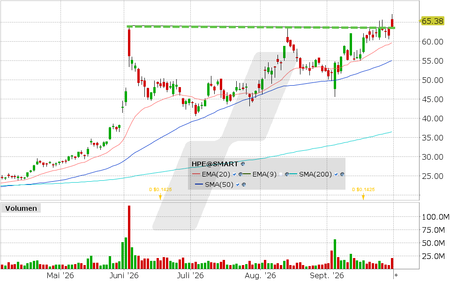
Task: Click the EMA(20) legend label
Action: tap(216, 174)
